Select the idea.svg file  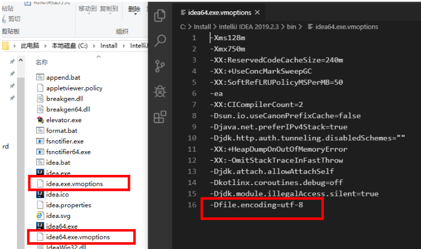tap(58, 216)
